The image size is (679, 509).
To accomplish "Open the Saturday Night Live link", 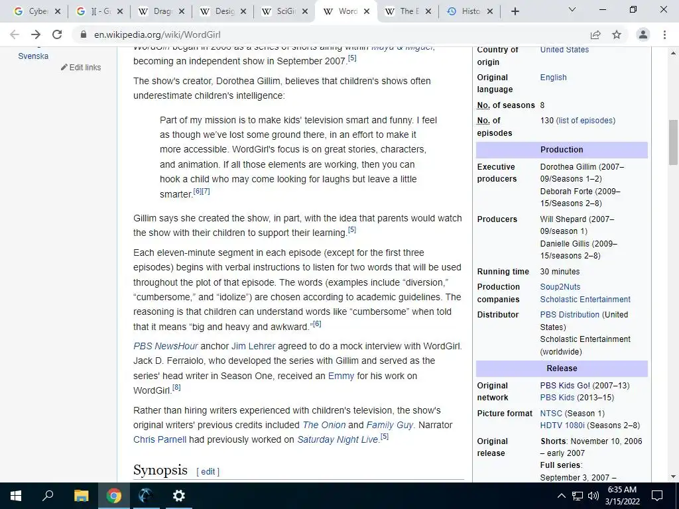I will click(338, 440).
